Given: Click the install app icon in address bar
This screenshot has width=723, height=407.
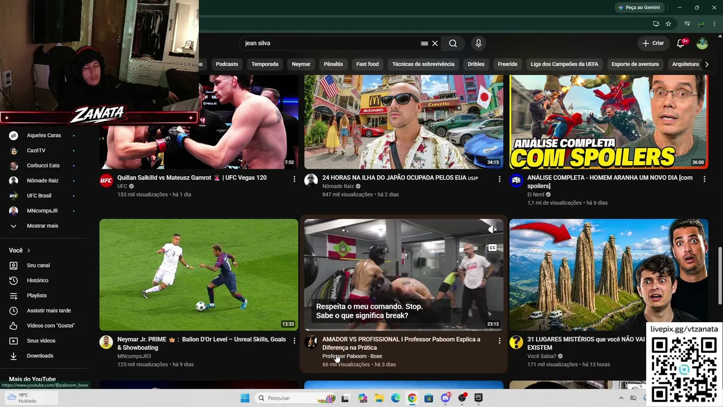Looking at the screenshot, I should (656, 24).
